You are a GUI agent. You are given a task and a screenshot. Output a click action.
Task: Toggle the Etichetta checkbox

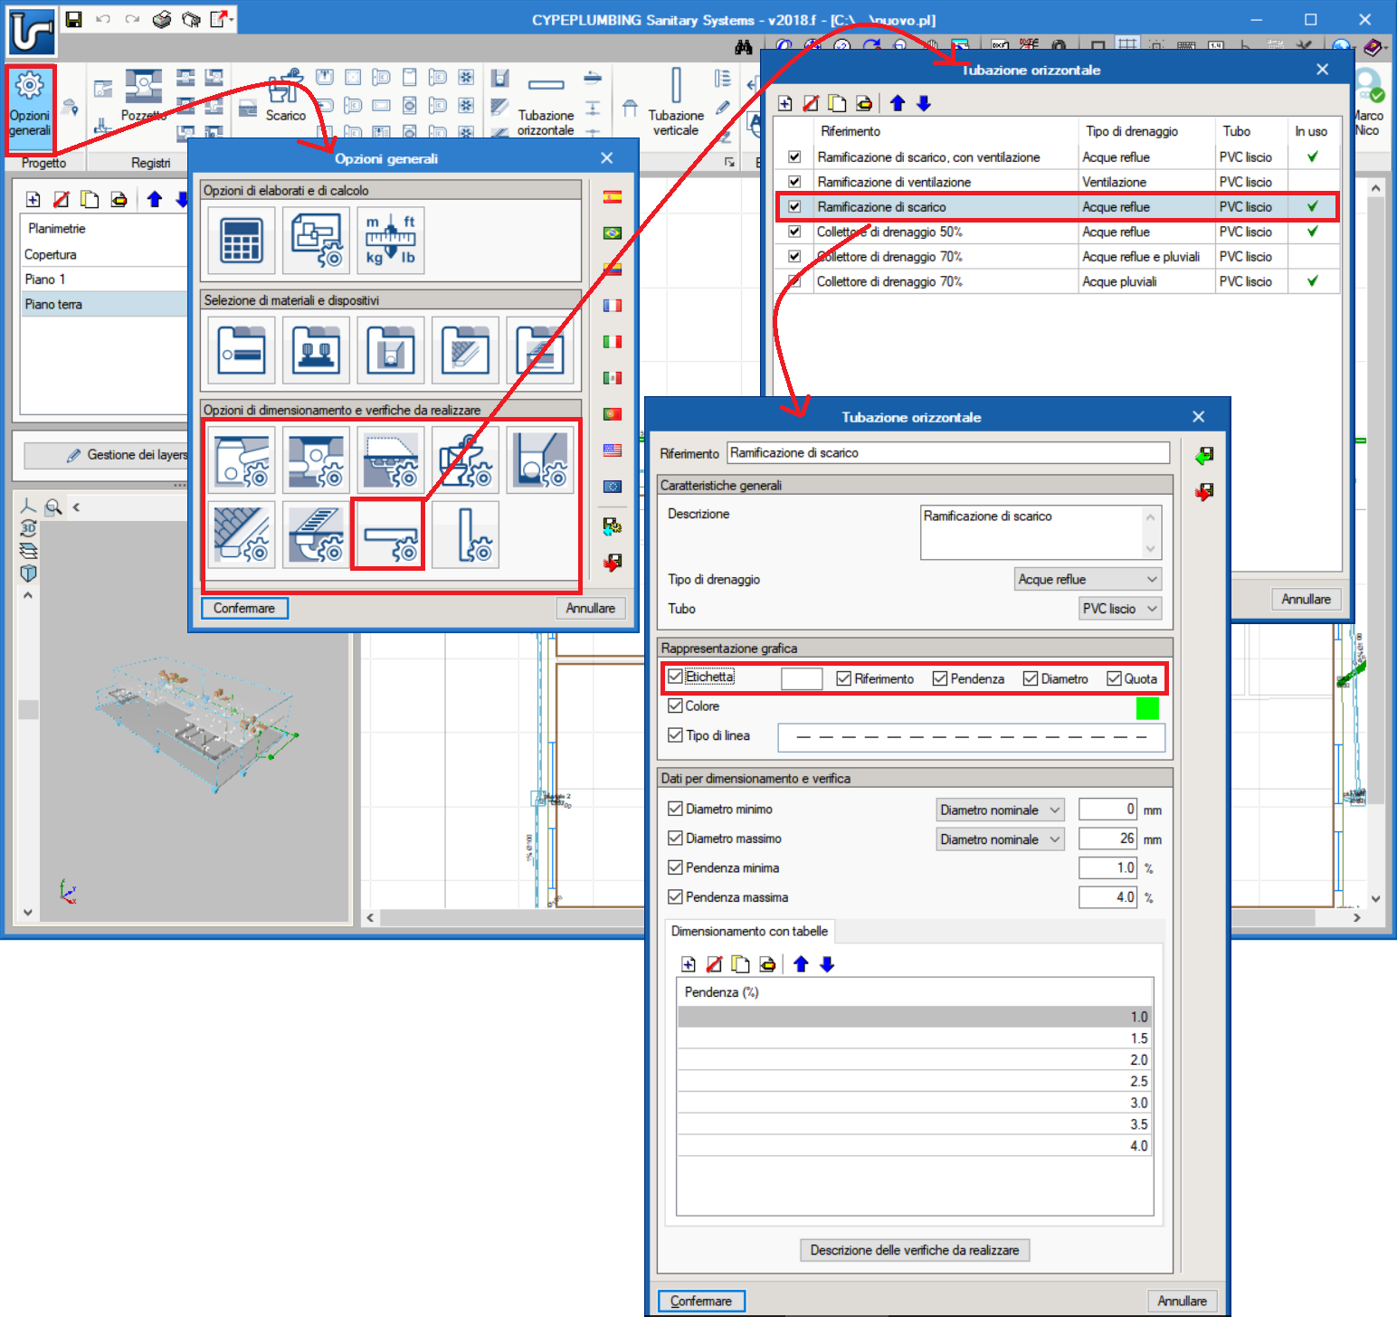(675, 677)
